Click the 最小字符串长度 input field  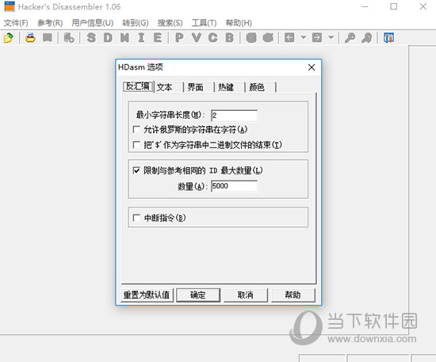234,116
